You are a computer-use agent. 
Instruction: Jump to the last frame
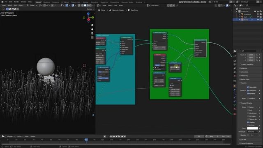[x=125, y=136]
